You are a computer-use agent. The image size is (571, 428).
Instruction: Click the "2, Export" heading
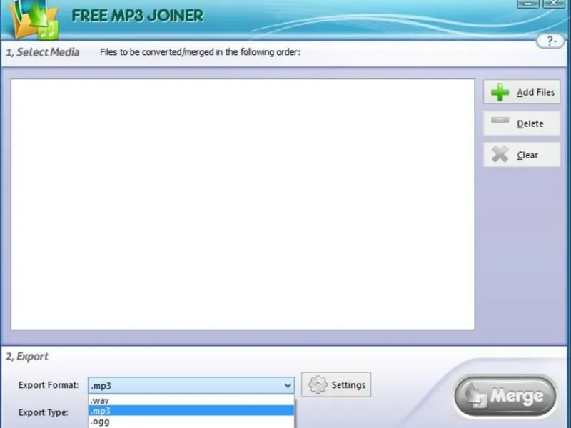pos(27,356)
